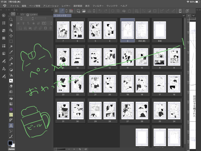The height and width of the screenshot is (151, 201).
Task: Toggle lock transparent pixels icon
Action: click(38, 23)
